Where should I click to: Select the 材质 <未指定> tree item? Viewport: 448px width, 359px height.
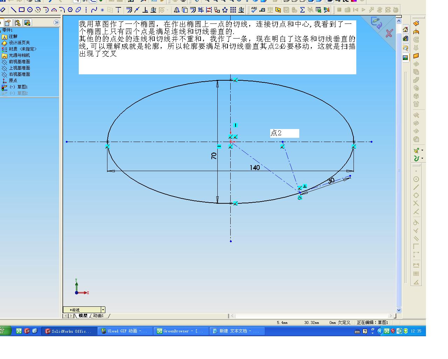pyautogui.click(x=22, y=49)
